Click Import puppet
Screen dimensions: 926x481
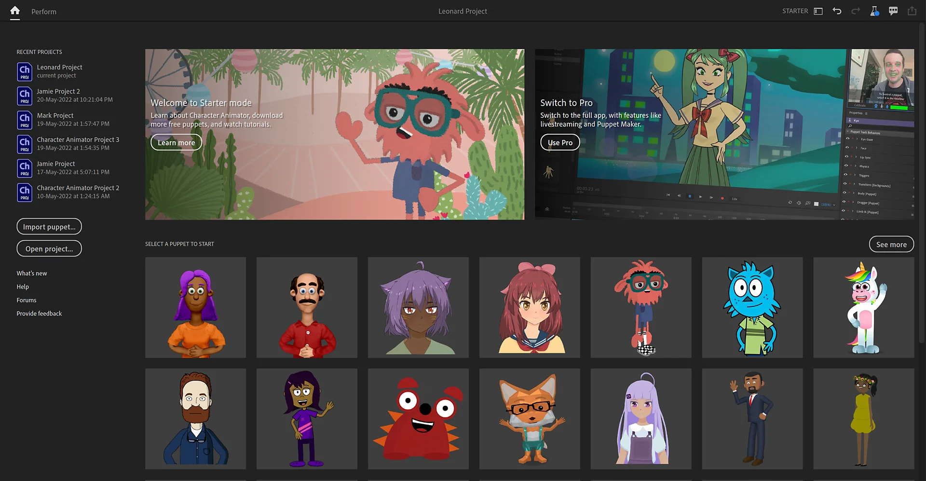tap(49, 226)
